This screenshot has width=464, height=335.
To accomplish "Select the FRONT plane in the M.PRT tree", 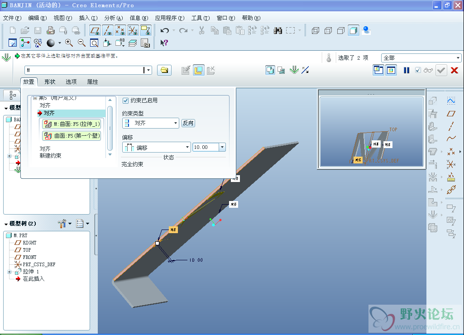I will tap(29, 257).
